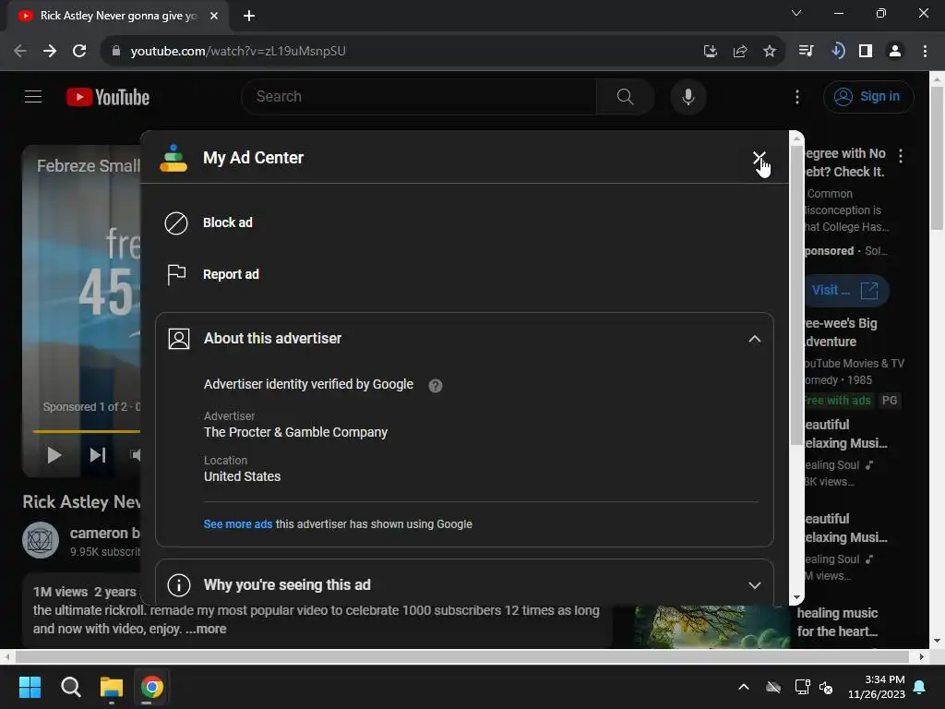Open Chrome three-dot menu
This screenshot has height=709, width=945.
tap(925, 52)
